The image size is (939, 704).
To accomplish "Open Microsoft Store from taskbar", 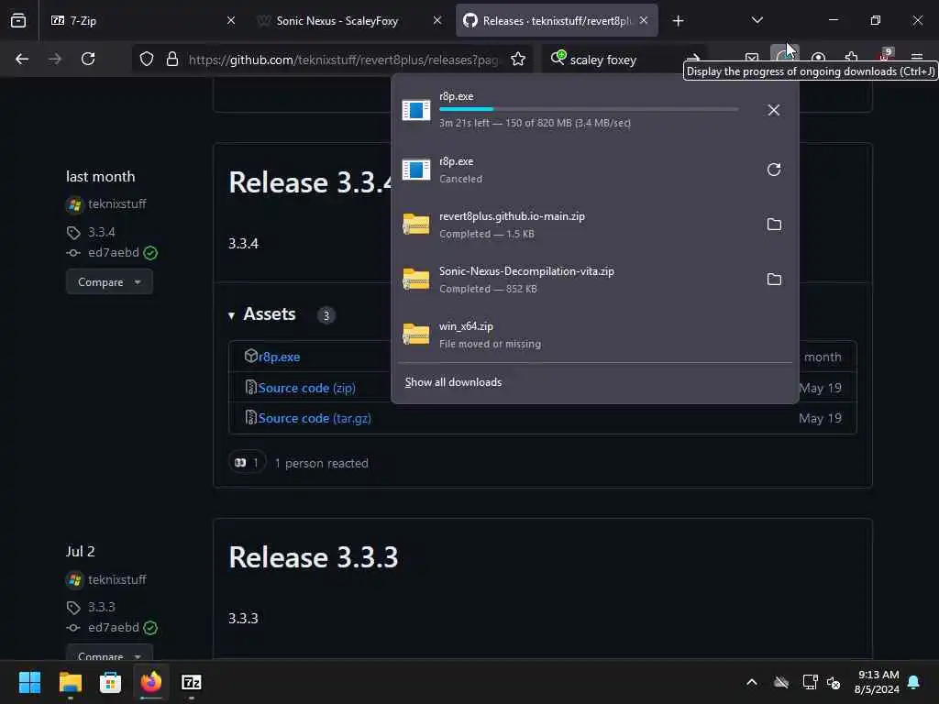I will click(x=110, y=682).
